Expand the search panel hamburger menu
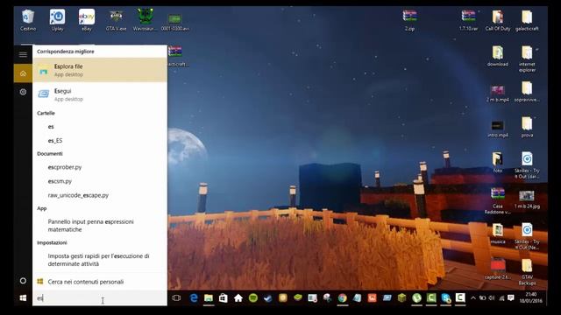Image resolution: width=561 pixels, height=315 pixels. pos(23,54)
